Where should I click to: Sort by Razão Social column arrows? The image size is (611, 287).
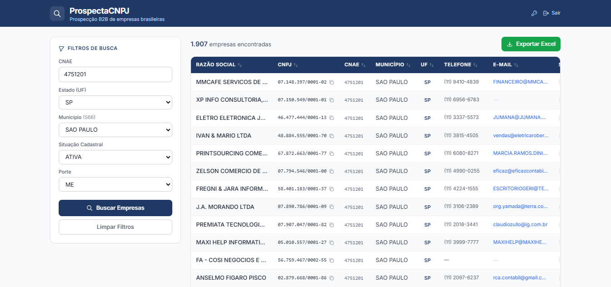tap(240, 65)
